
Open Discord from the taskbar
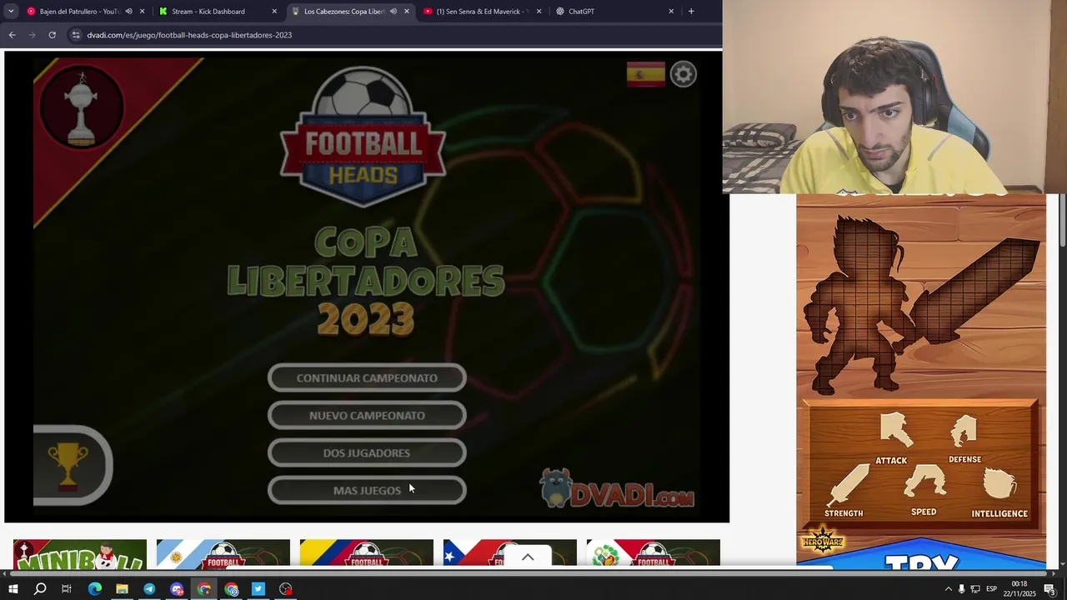(177, 589)
